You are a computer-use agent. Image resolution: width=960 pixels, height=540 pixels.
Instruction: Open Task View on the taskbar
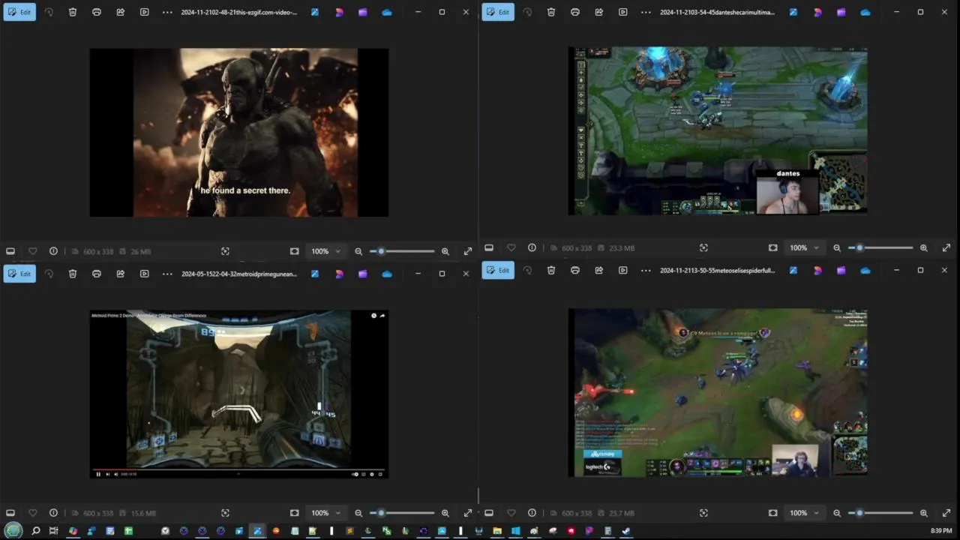[x=53, y=531]
